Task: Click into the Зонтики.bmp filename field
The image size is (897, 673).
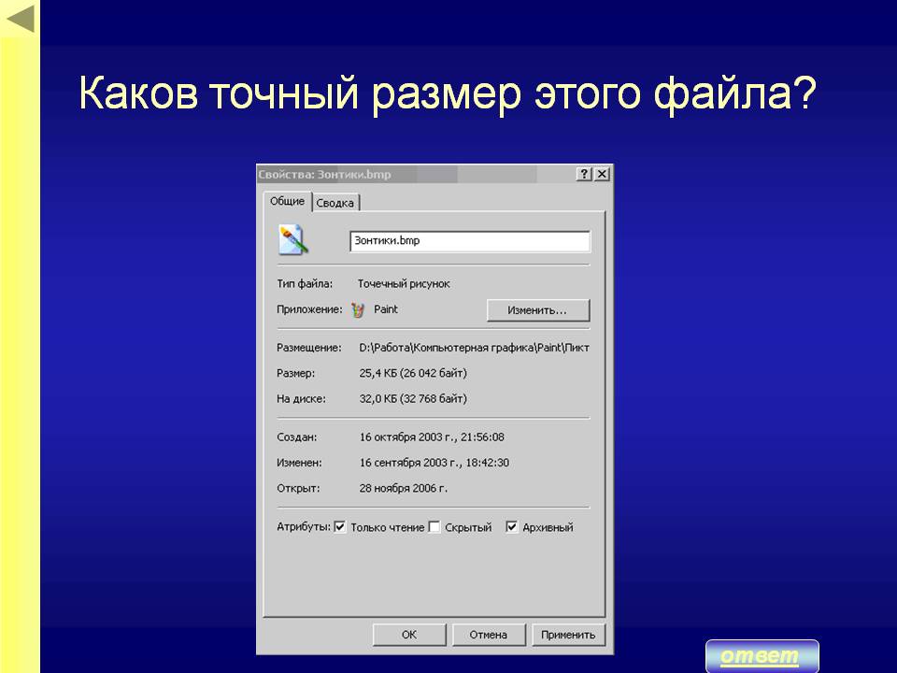Action: pos(469,241)
